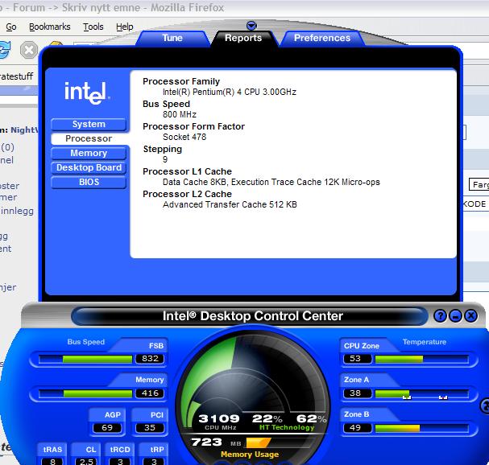This screenshot has width=489, height=465.
Task: Click the Zone B temperature bar
Action: (x=421, y=429)
